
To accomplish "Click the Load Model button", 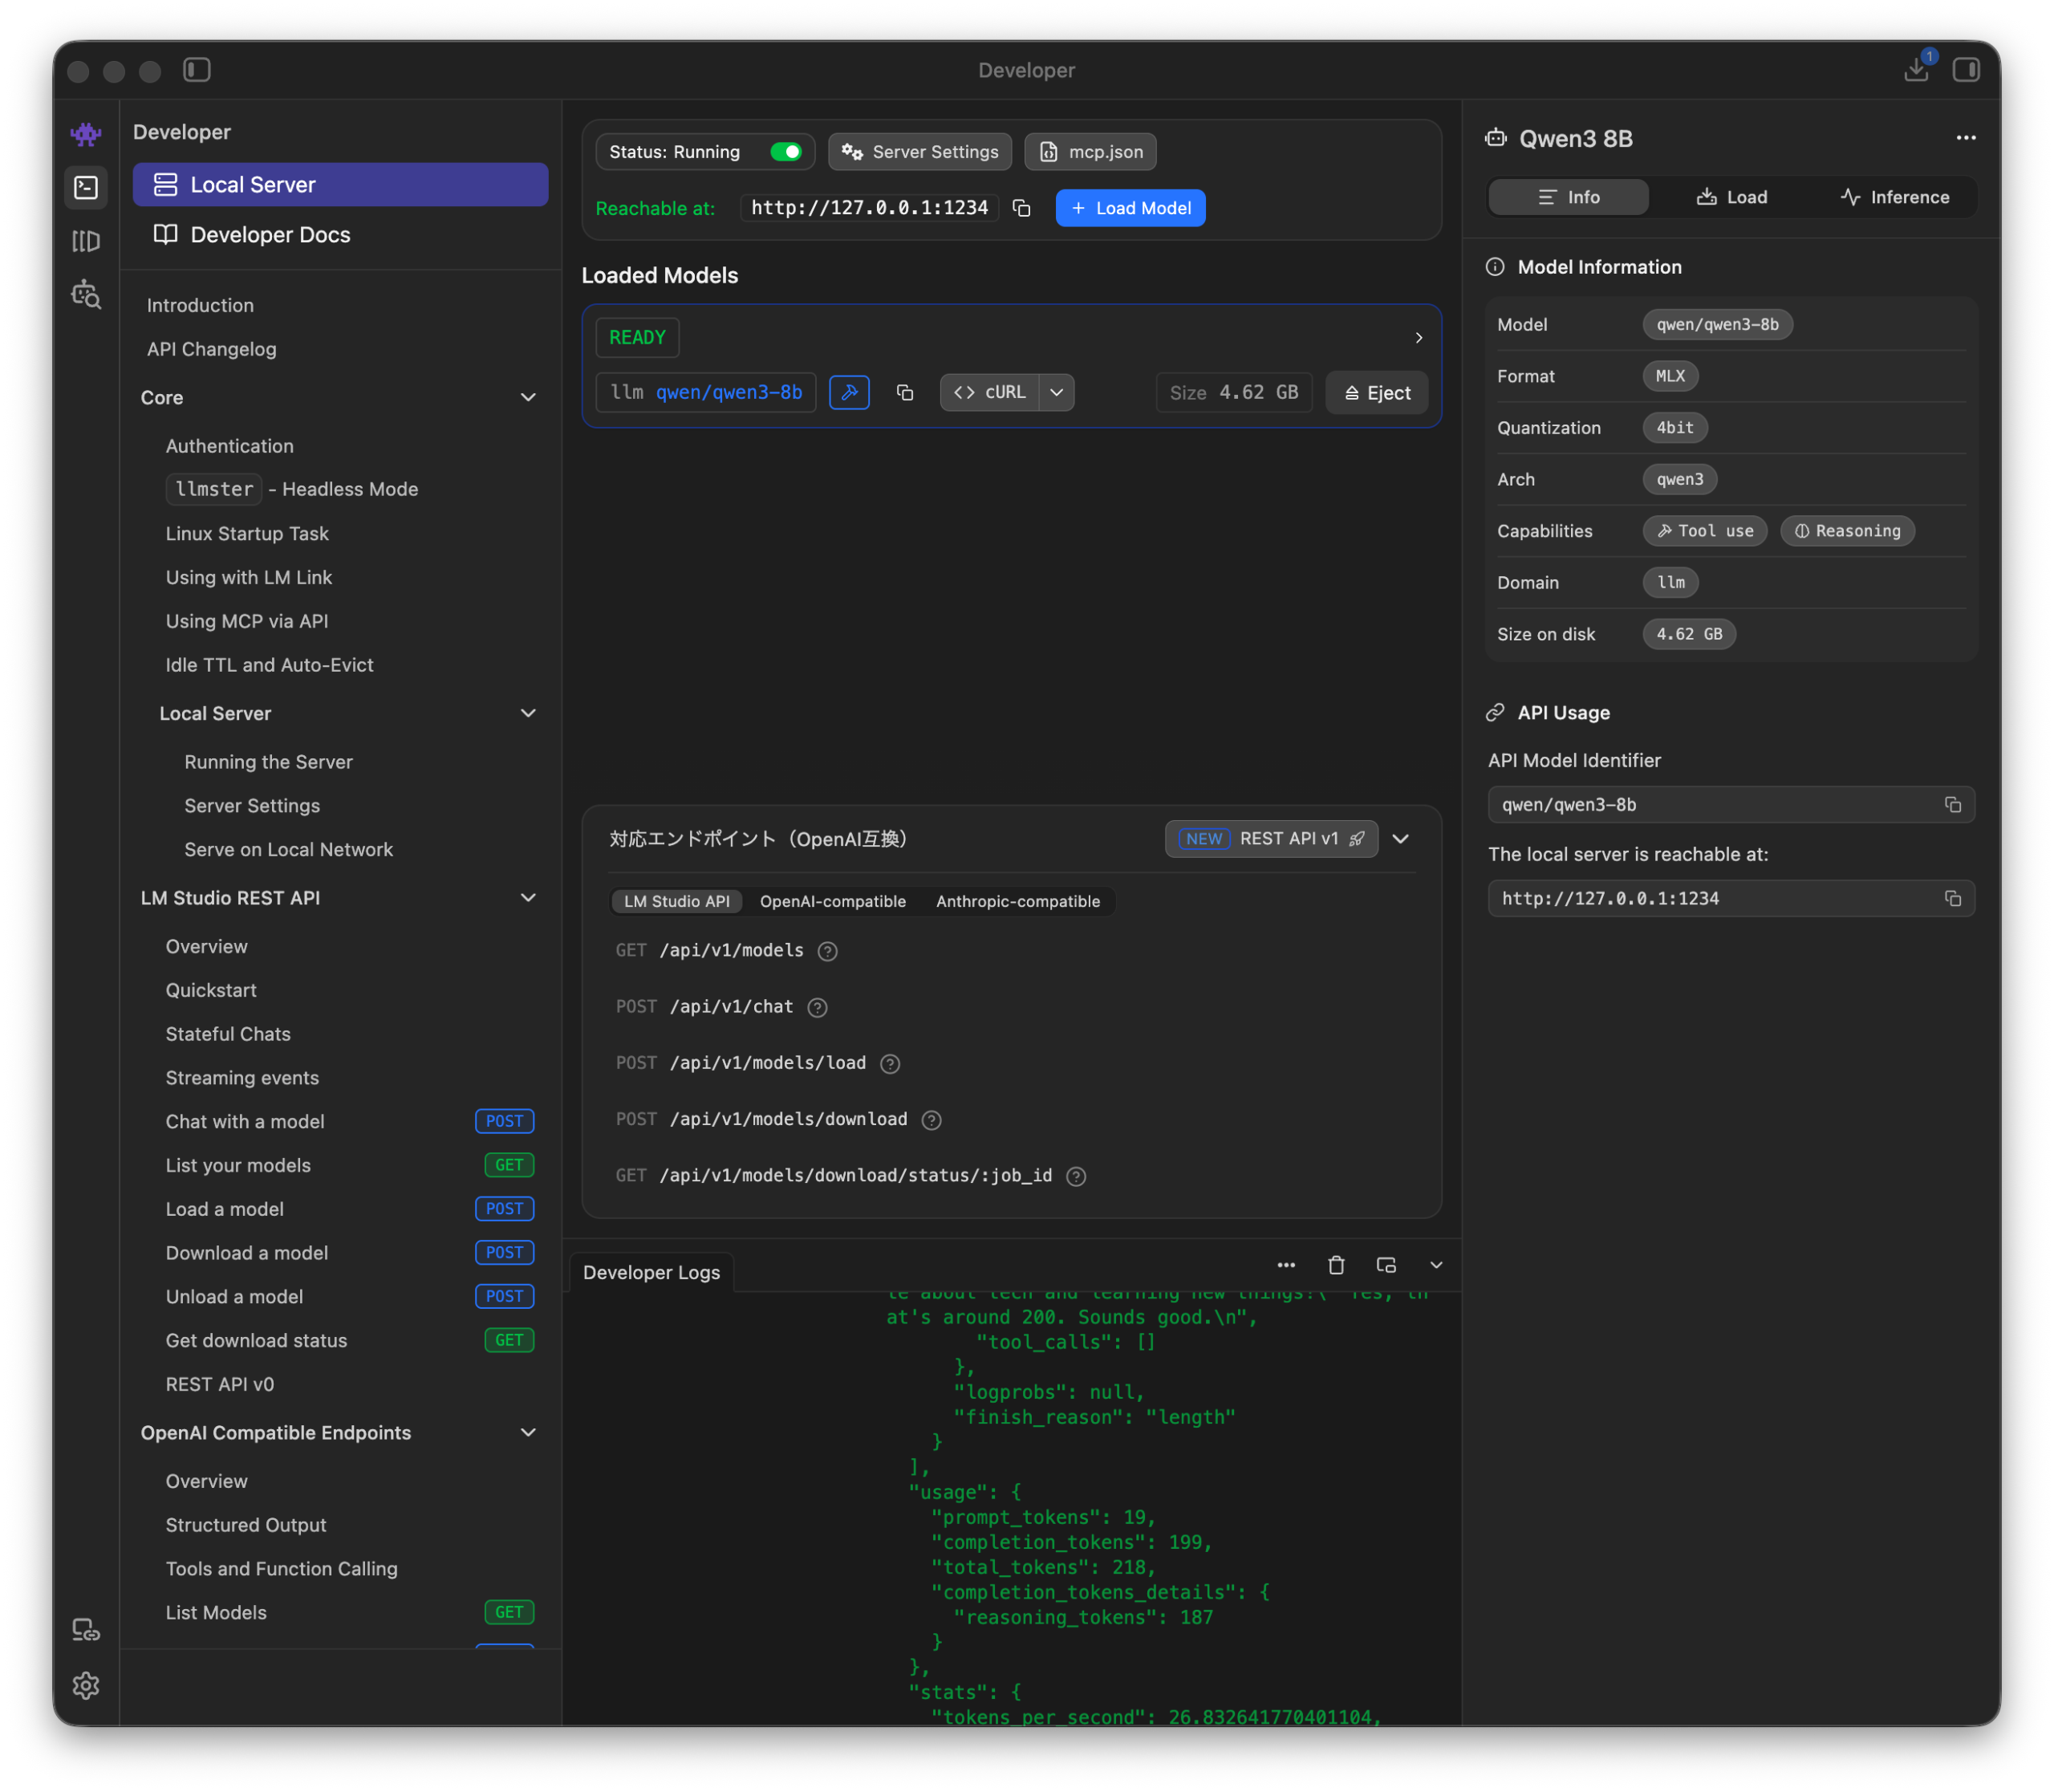I will click(1130, 208).
